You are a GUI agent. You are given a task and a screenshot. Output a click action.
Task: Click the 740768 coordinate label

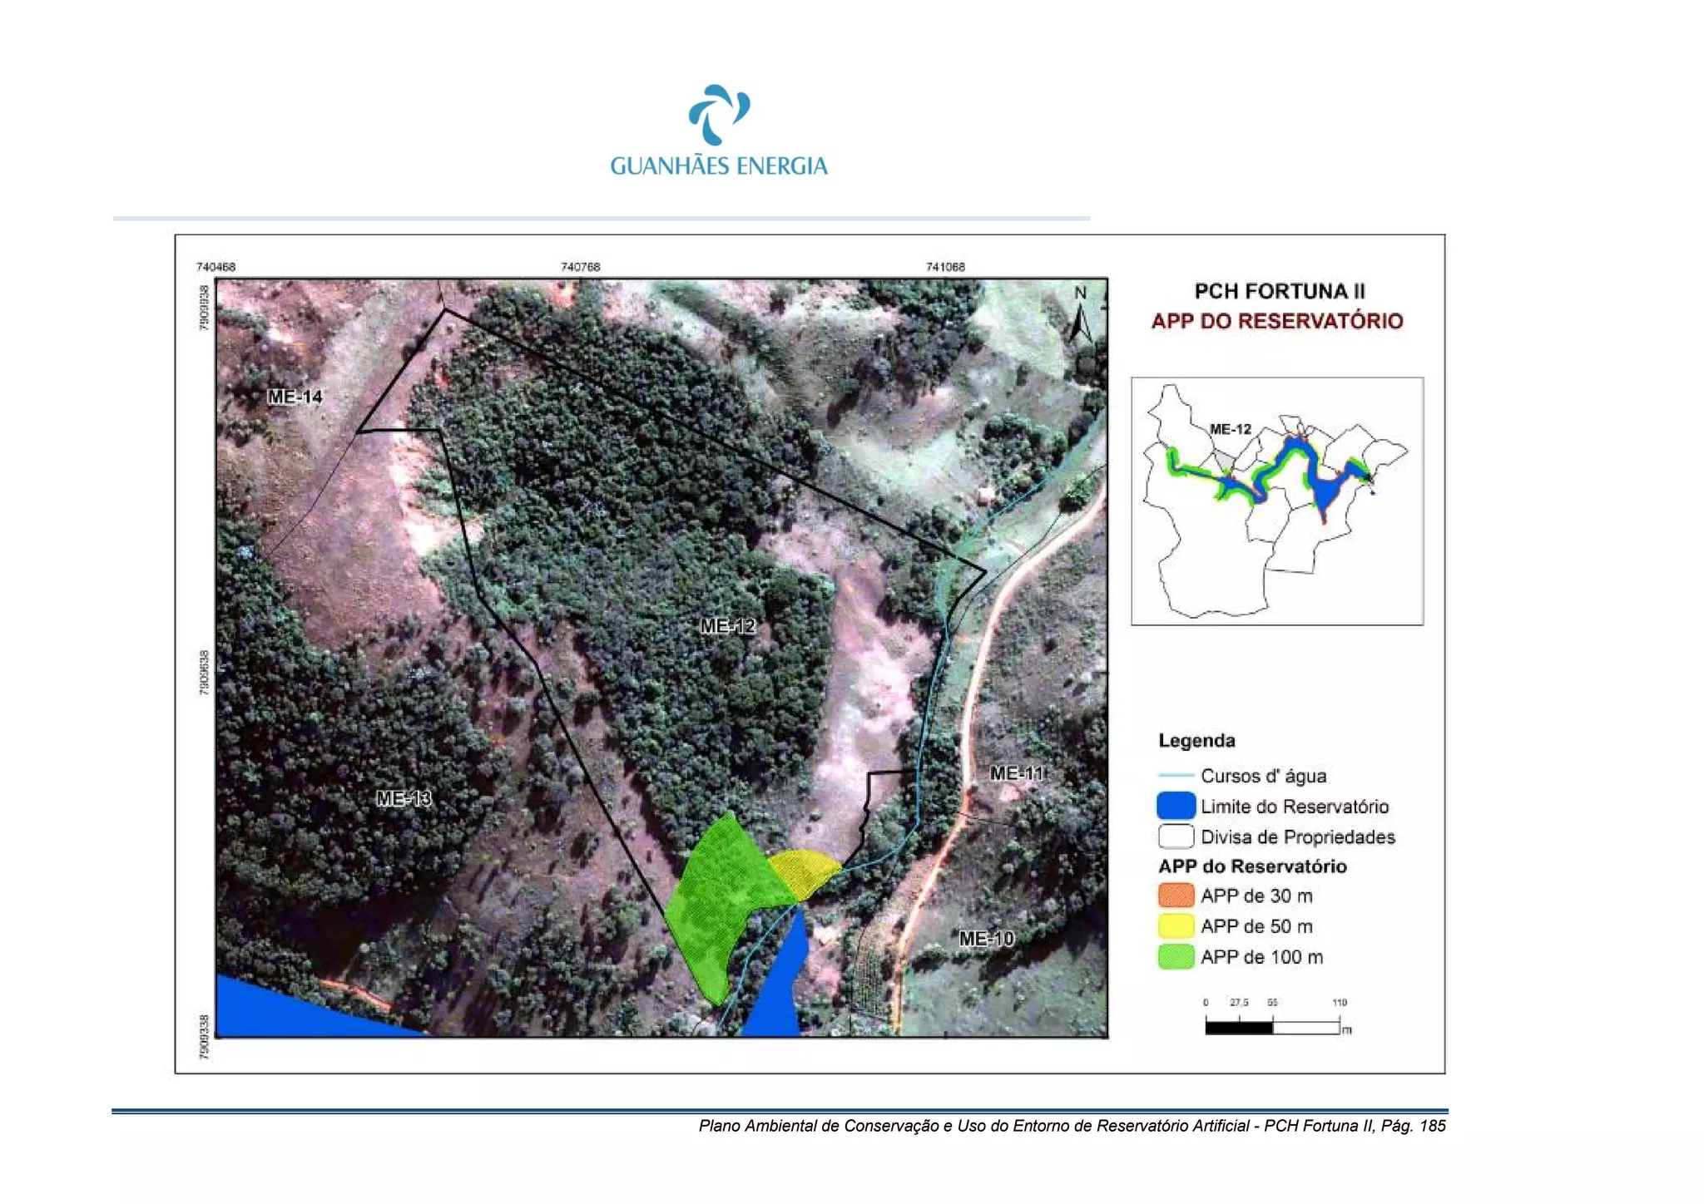click(x=580, y=267)
